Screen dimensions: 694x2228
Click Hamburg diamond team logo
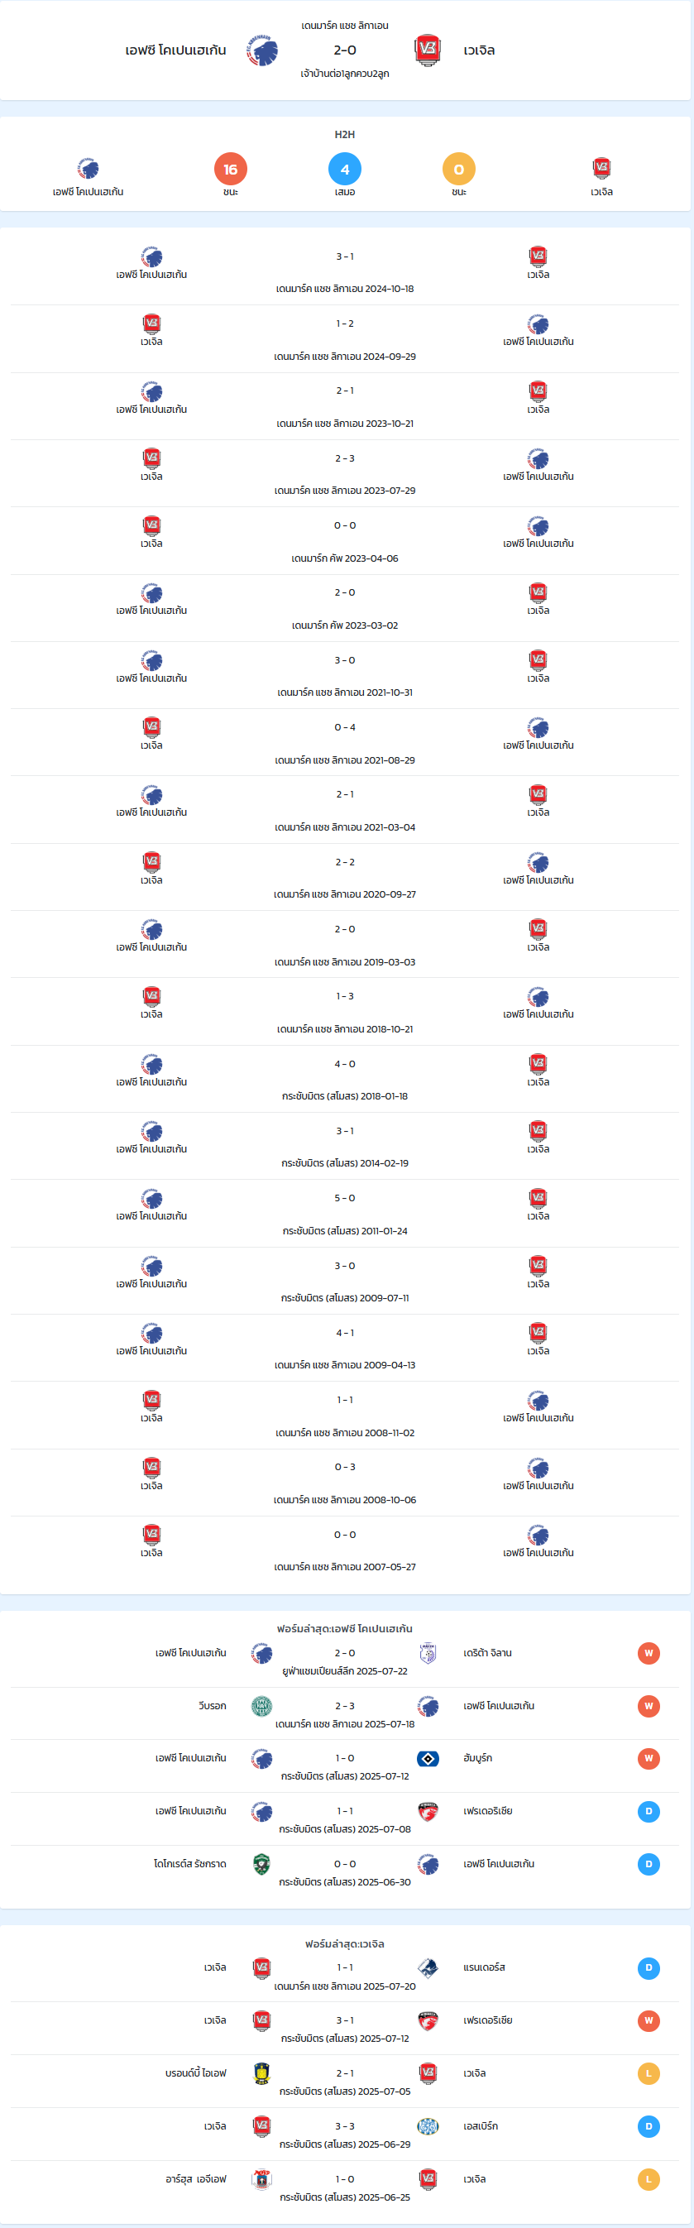[x=428, y=1759]
